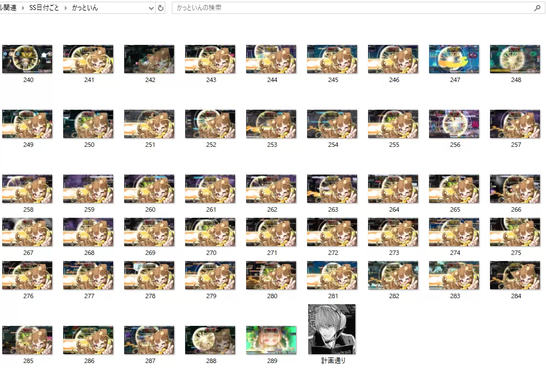Click the refresh button beside the address bar
The width and height of the screenshot is (546, 368).
point(161,8)
